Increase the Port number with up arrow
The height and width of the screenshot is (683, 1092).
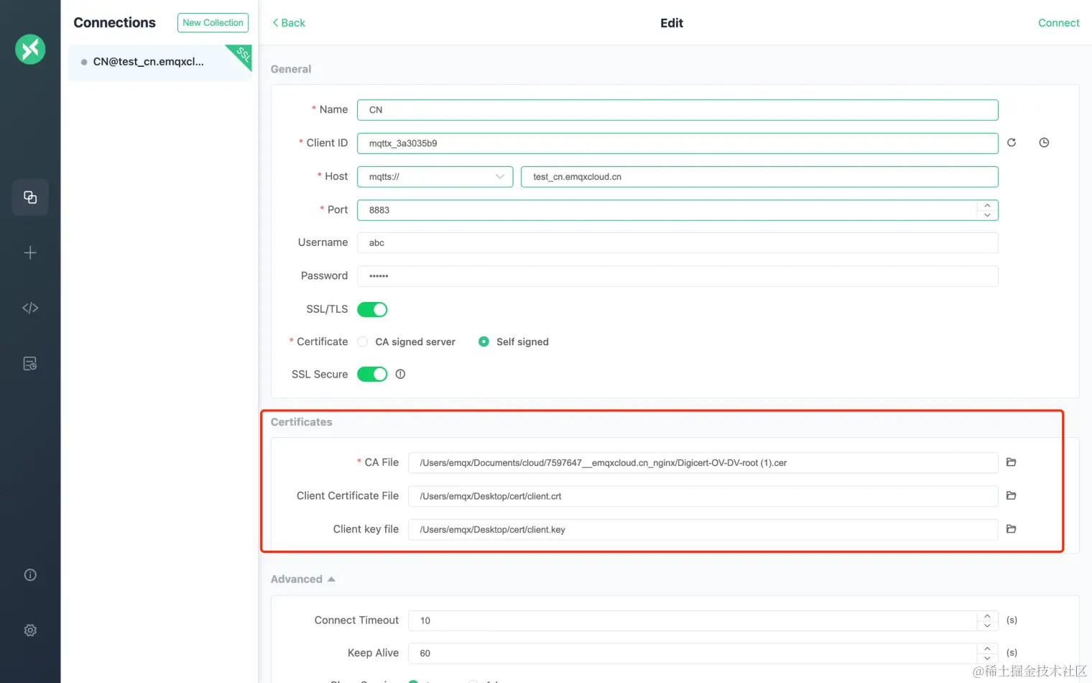(x=987, y=206)
